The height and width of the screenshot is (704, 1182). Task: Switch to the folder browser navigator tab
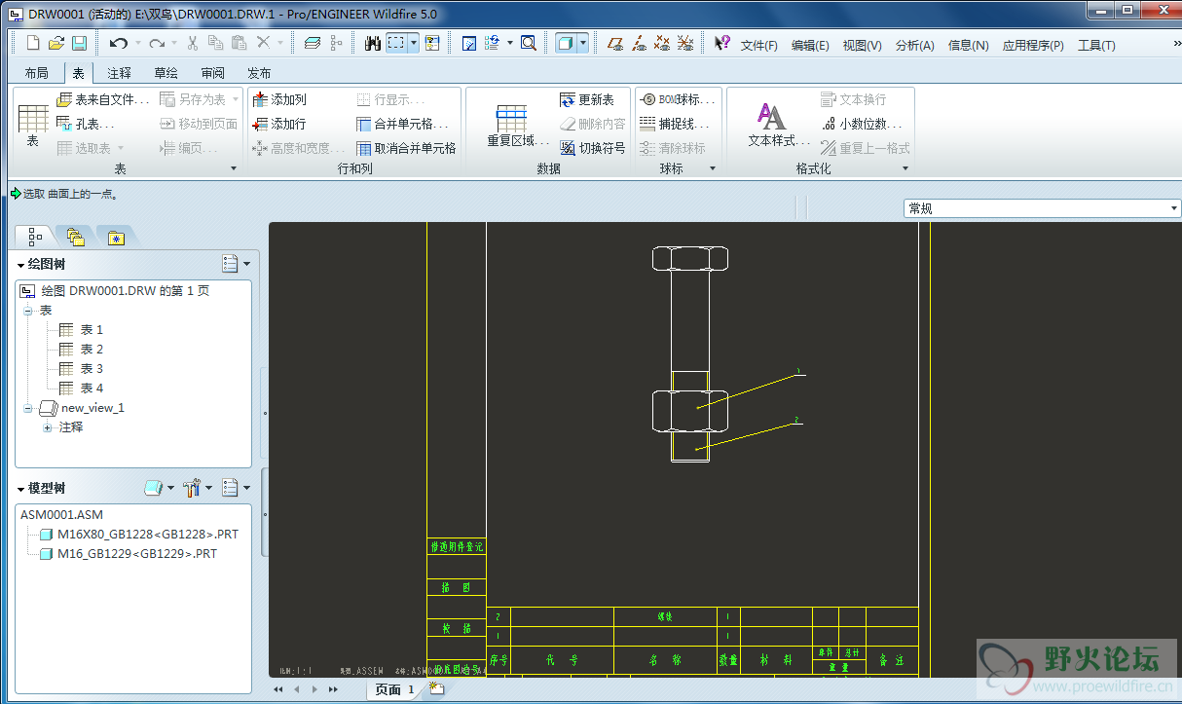pyautogui.click(x=75, y=236)
